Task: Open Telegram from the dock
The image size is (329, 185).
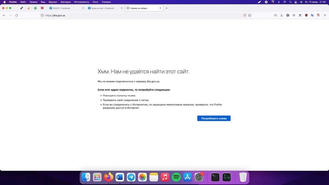Action: coord(131,177)
